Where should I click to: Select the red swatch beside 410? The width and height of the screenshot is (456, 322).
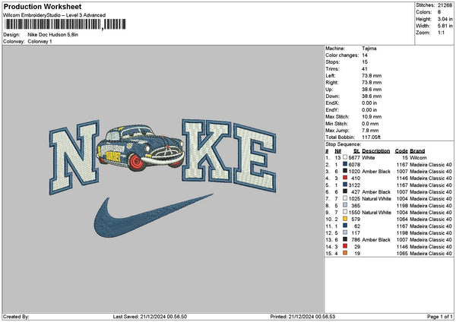point(345,178)
